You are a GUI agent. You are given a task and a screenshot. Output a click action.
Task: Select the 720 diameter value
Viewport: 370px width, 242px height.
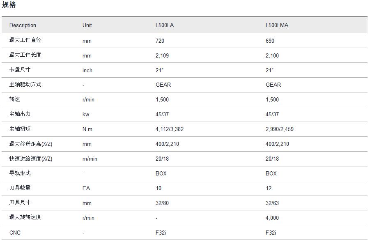[160, 41]
